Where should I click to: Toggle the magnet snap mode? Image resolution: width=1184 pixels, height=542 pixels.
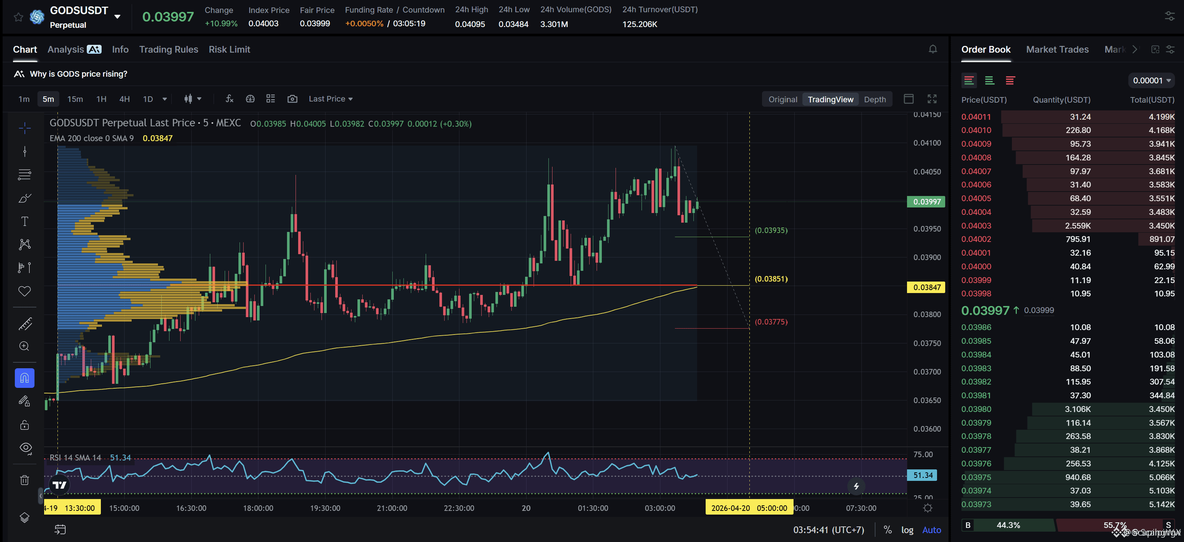point(25,378)
